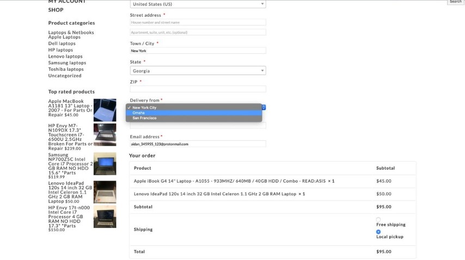Image resolution: width=465 pixels, height=260 pixels.
Task: Open Samsung laptops category
Action: 67,63
